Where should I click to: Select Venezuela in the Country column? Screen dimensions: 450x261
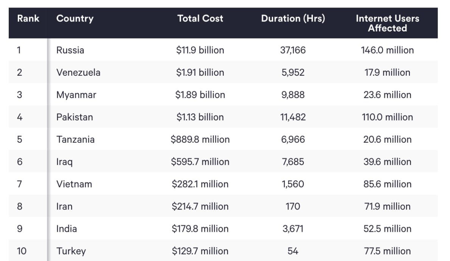click(x=78, y=72)
